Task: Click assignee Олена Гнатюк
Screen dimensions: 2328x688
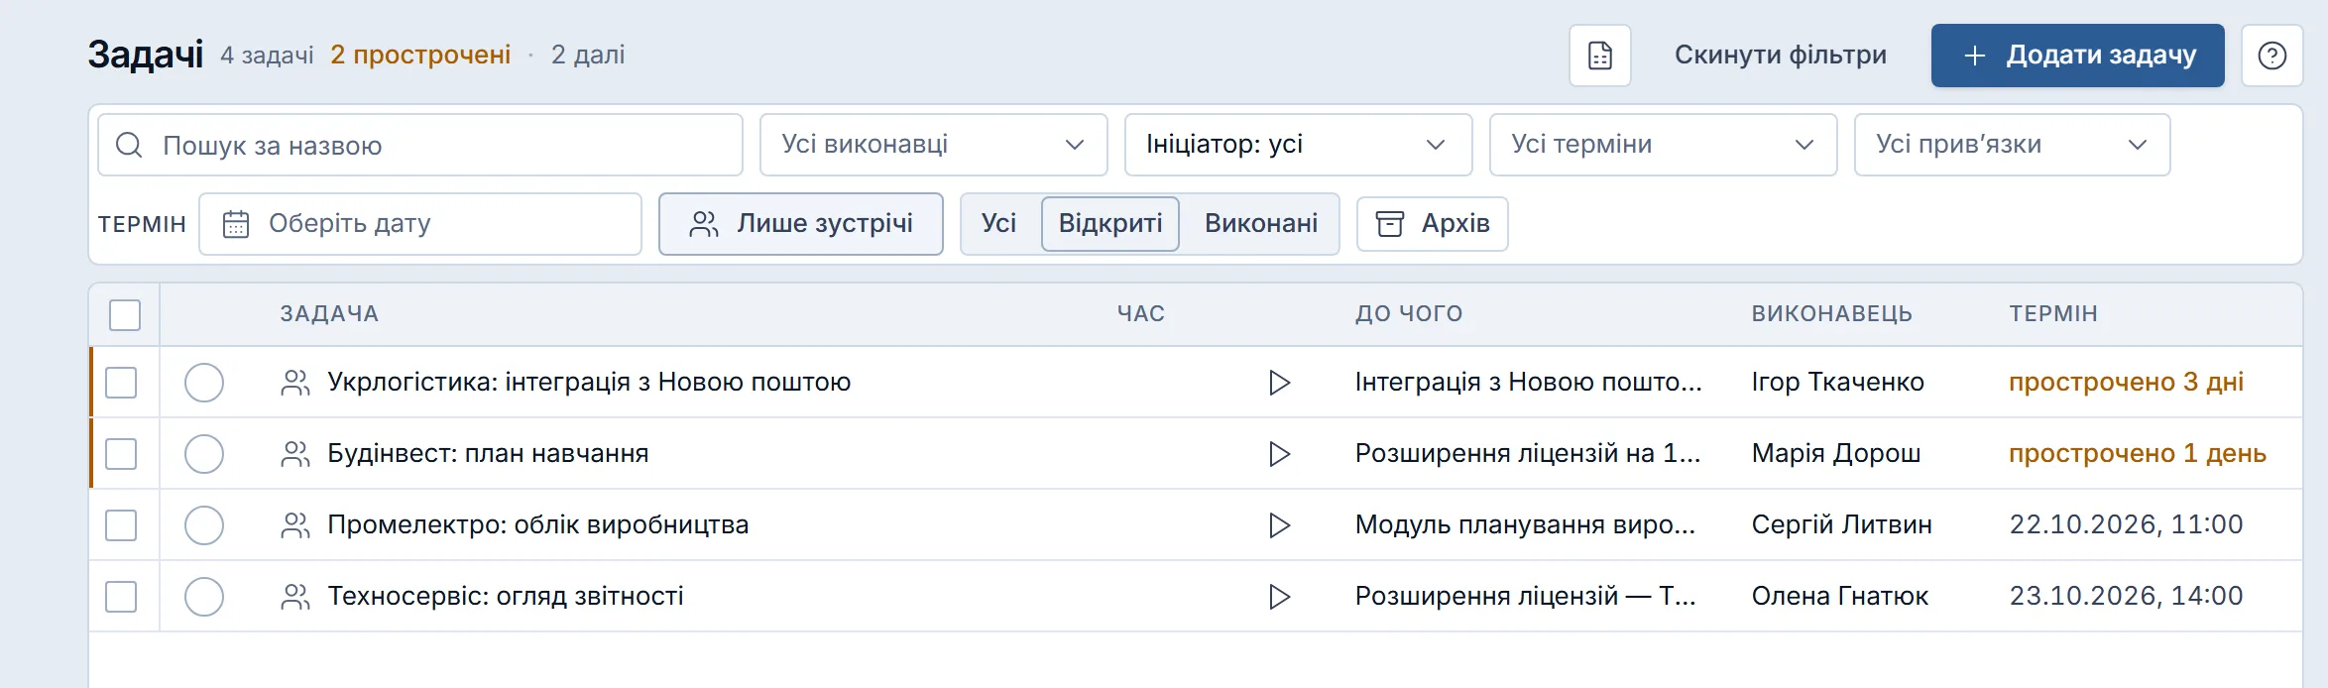Action: pos(1839,597)
